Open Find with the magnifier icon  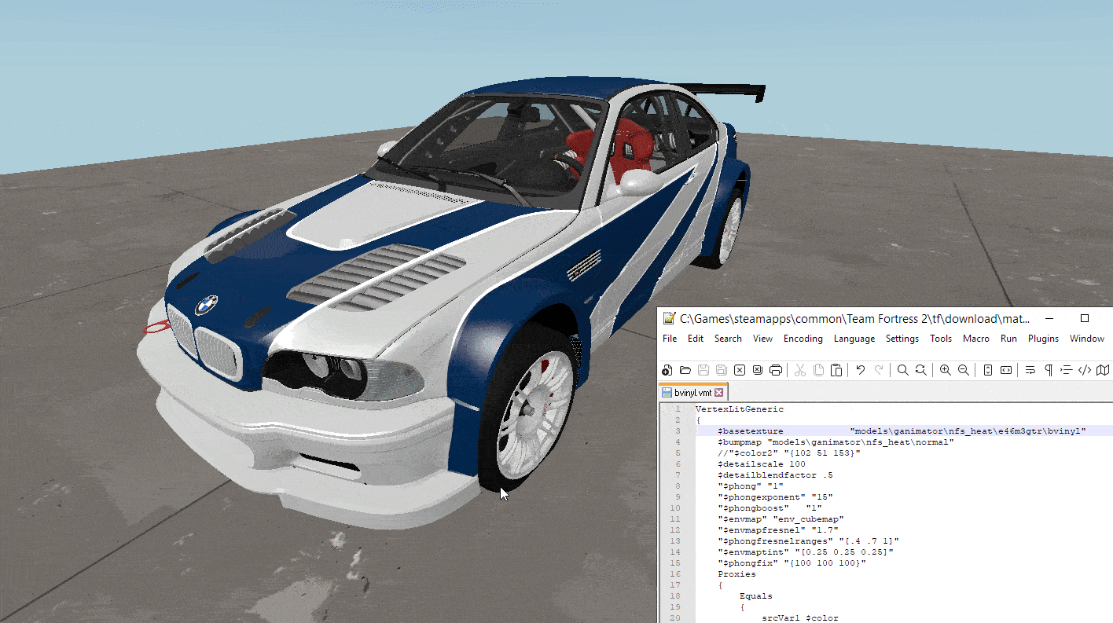point(903,370)
